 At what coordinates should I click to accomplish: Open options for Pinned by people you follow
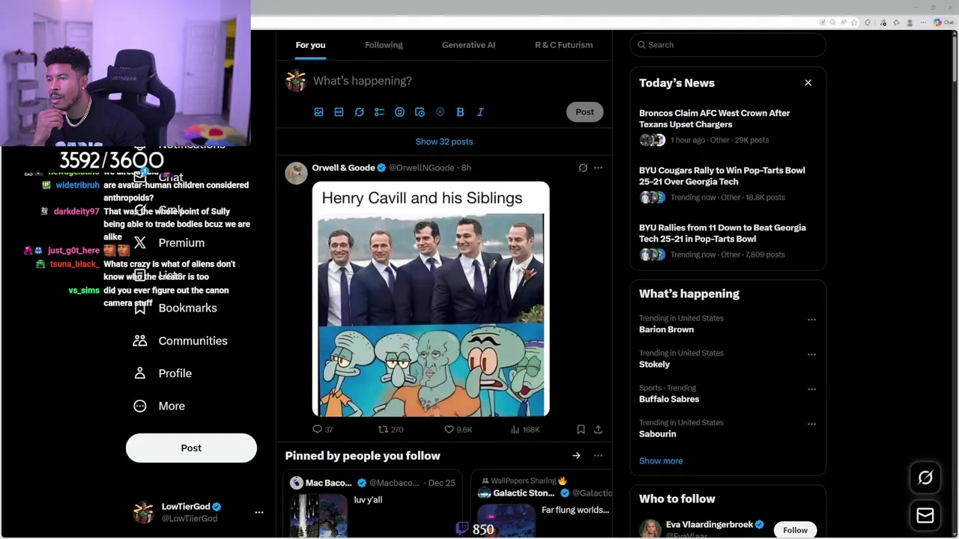(598, 456)
